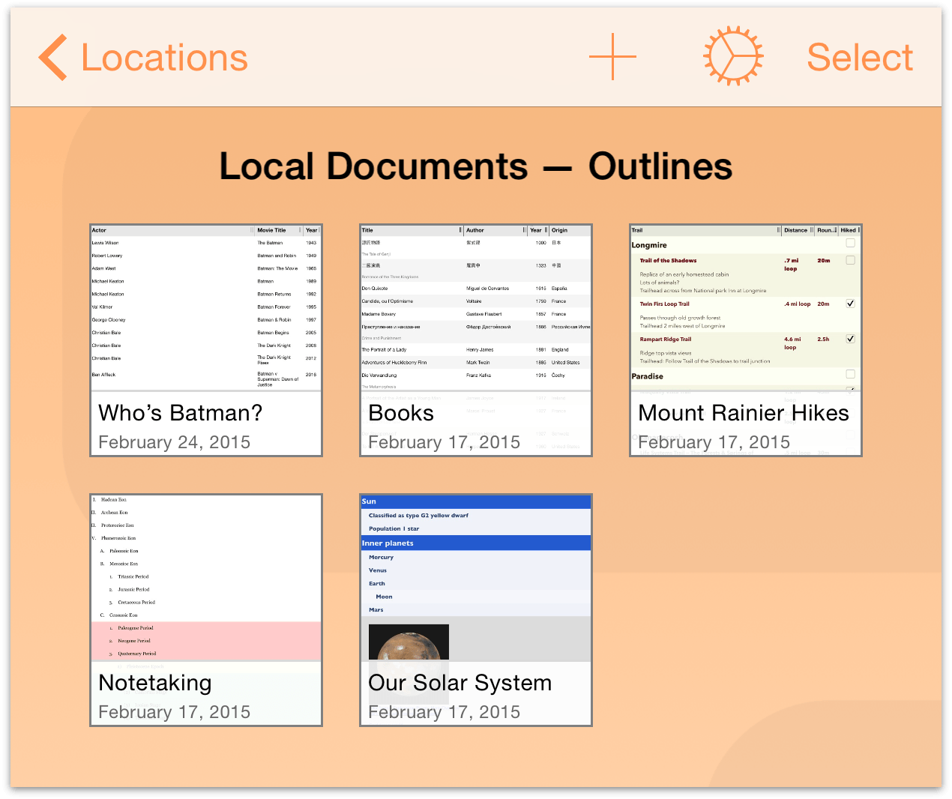
Task: Tap date under Our Solar System
Action: [445, 712]
